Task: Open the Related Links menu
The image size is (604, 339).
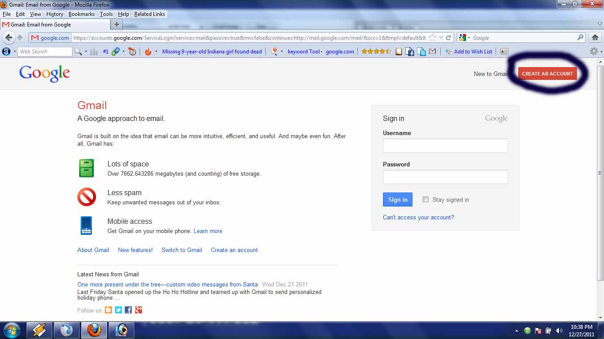Action: 149,14
